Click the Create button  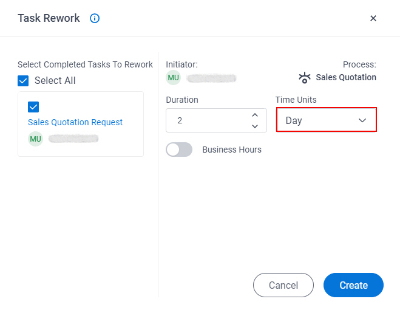(x=353, y=285)
